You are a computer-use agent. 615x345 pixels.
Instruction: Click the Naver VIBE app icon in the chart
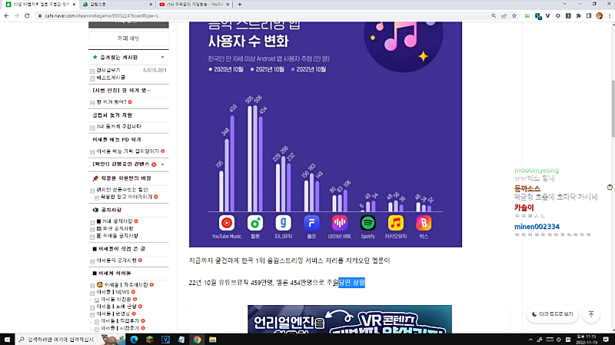click(x=340, y=223)
